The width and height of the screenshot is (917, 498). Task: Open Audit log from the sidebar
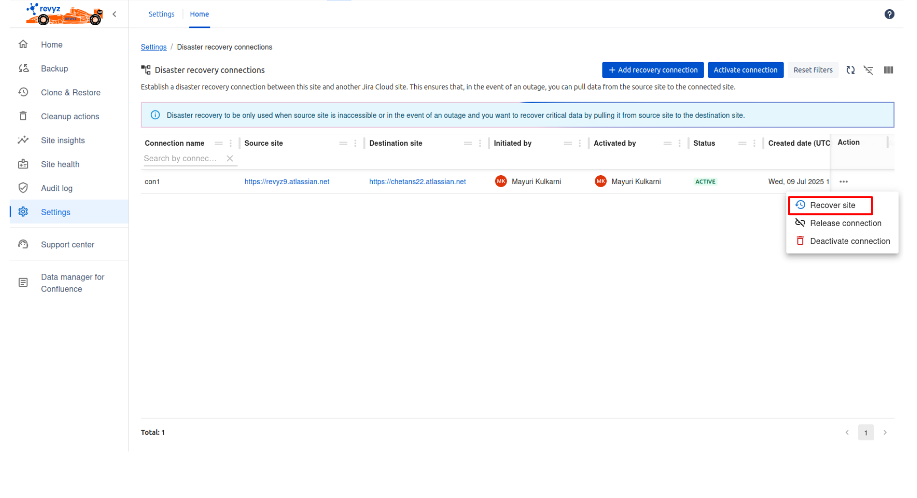click(x=56, y=189)
